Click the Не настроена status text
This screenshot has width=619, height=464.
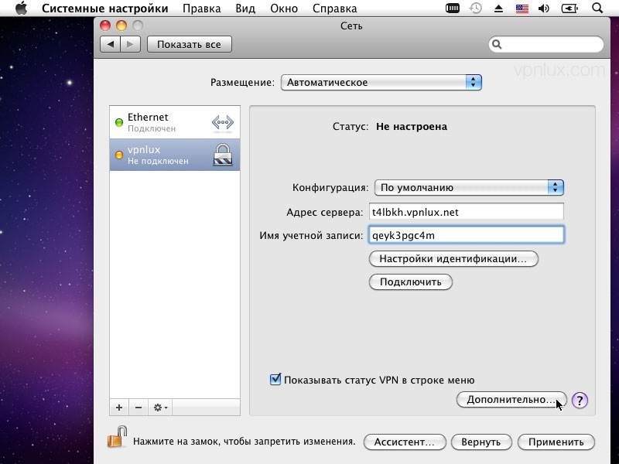tap(412, 127)
